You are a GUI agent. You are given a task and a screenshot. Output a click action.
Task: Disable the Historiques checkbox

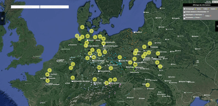click(x=184, y=15)
